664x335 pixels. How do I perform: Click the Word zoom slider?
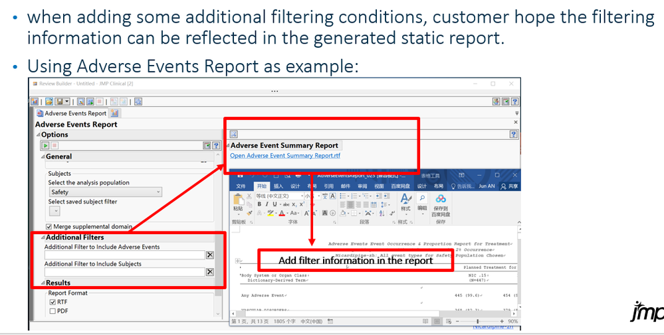(478, 322)
